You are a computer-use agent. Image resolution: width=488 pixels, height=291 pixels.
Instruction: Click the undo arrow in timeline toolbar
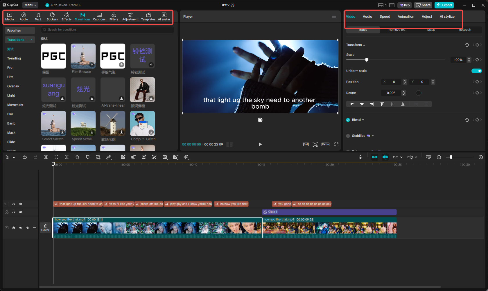coord(25,157)
